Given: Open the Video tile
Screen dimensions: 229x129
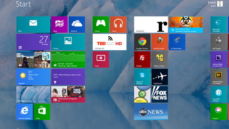Looking at the screenshot, I should [101, 59].
